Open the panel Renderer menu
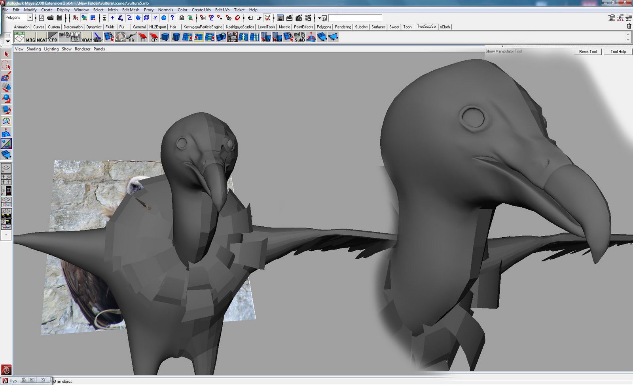This screenshot has height=385, width=633. click(83, 49)
